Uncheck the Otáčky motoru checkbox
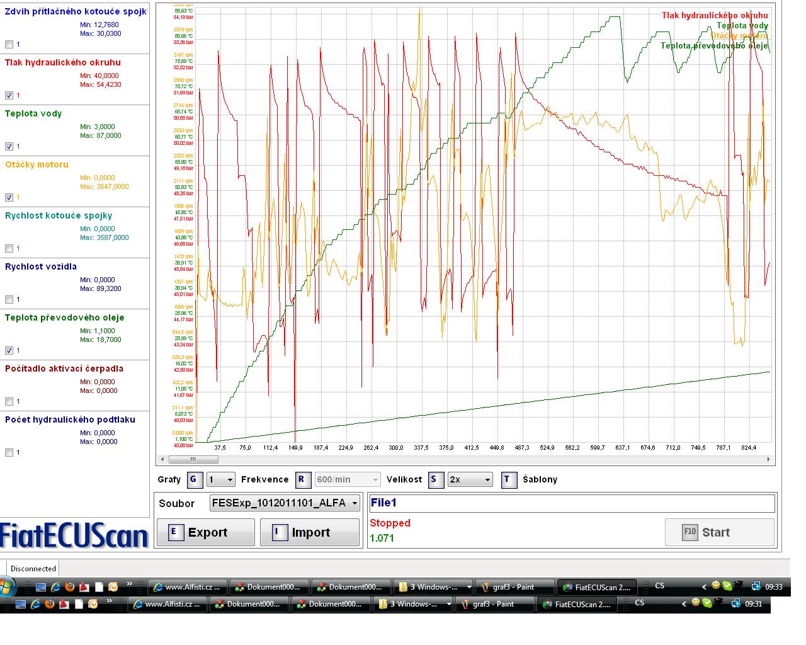The width and height of the screenshot is (806, 645). [x=9, y=198]
